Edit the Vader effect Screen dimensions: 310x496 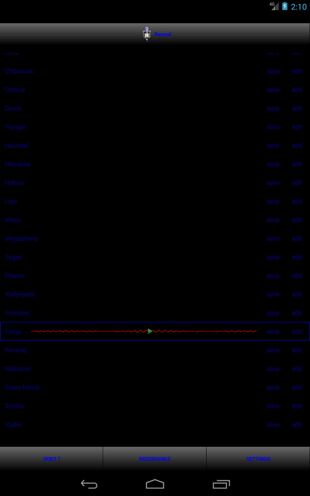pyautogui.click(x=297, y=425)
